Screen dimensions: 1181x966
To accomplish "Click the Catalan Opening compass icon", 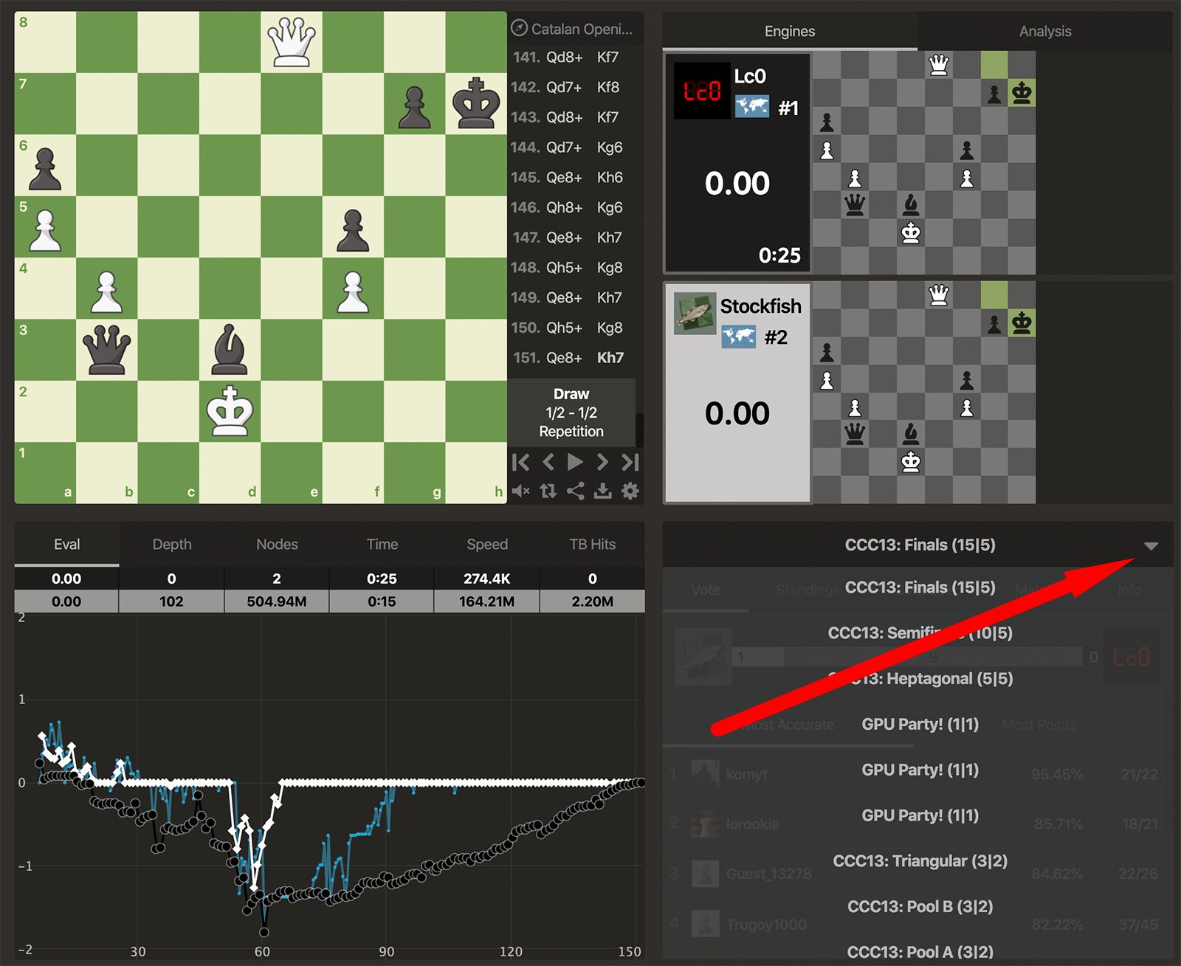I will pyautogui.click(x=520, y=28).
